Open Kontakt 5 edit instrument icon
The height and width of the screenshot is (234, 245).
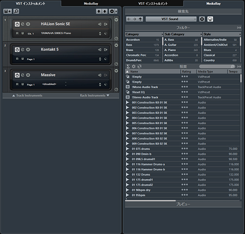coord(22,50)
